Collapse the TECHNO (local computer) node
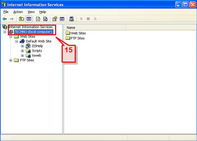 coord(4,32)
